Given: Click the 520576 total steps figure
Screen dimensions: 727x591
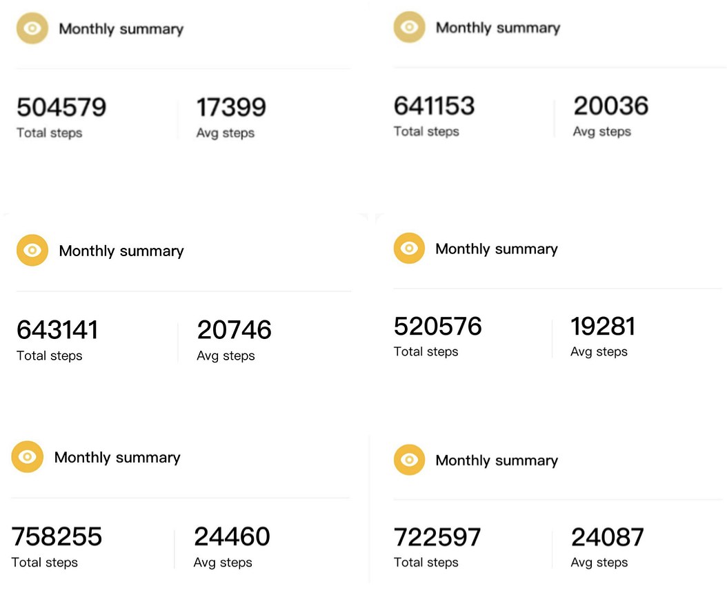Looking at the screenshot, I should [x=438, y=325].
